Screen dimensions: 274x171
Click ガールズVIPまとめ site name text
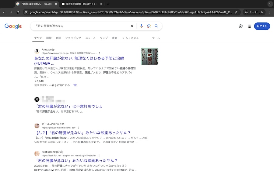pos(53,124)
